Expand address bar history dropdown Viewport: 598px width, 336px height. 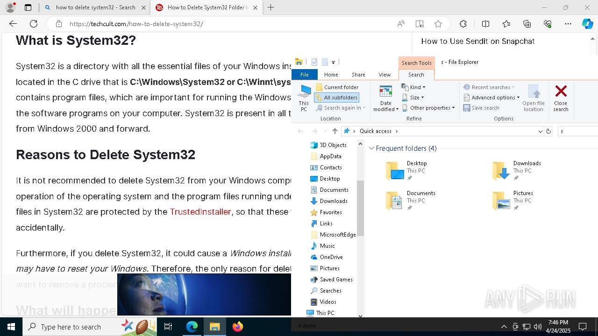click(x=541, y=131)
